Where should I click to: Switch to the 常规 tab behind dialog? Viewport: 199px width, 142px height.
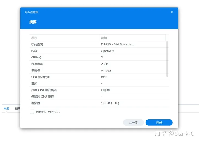(6, 108)
